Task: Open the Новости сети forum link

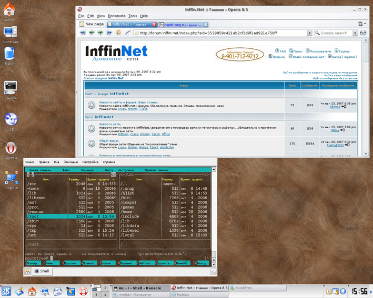Action: (110, 124)
